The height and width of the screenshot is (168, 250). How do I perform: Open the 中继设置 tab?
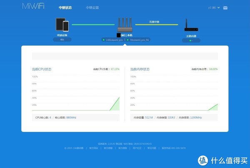[x=92, y=7]
